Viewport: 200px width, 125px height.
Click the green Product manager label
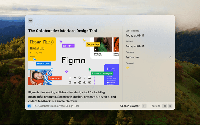click(102, 73)
